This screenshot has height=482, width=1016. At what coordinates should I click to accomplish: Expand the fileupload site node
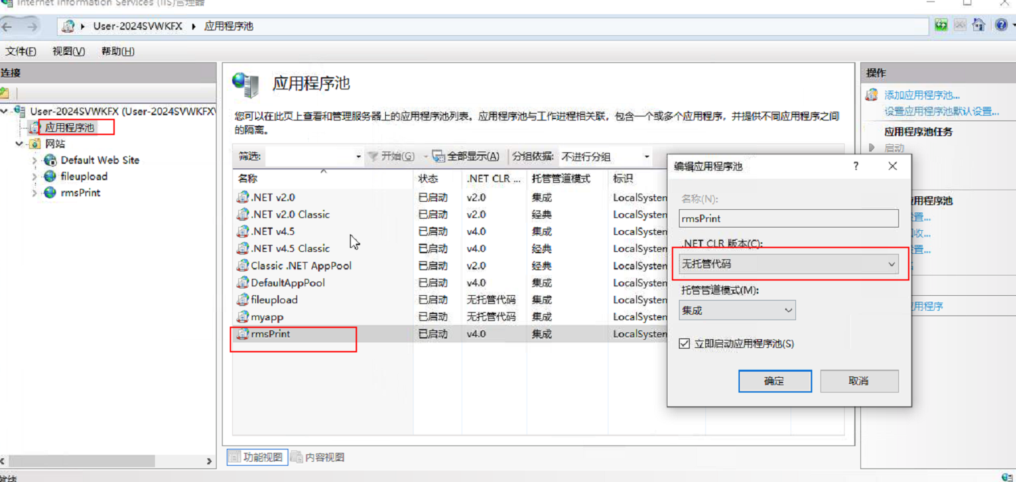pos(35,177)
